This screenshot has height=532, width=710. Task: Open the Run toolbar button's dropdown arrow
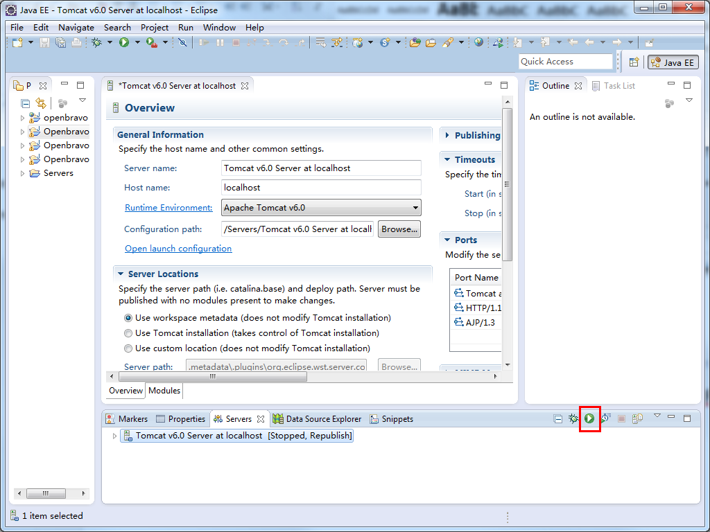tap(137, 42)
